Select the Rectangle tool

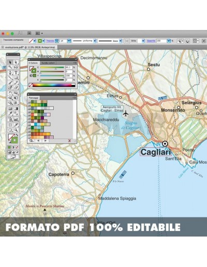click(x=16, y=77)
